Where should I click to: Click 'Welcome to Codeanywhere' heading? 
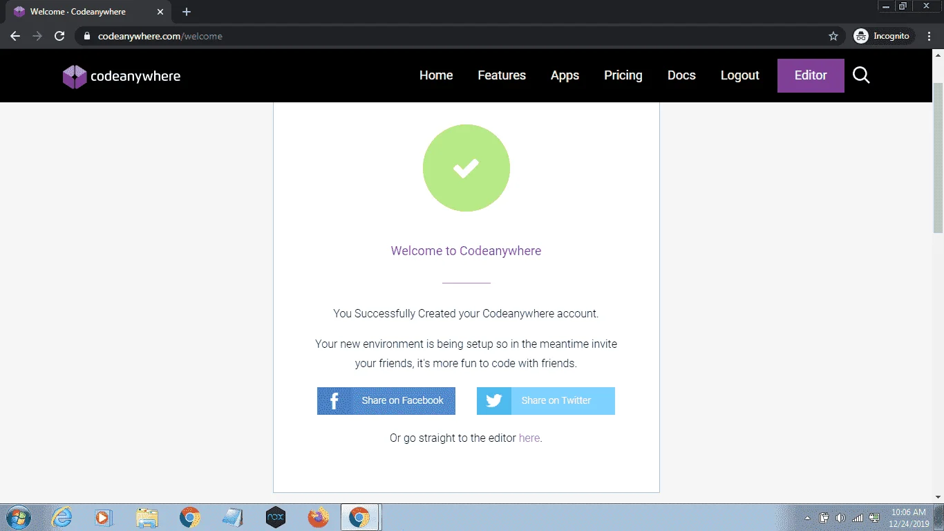click(466, 251)
